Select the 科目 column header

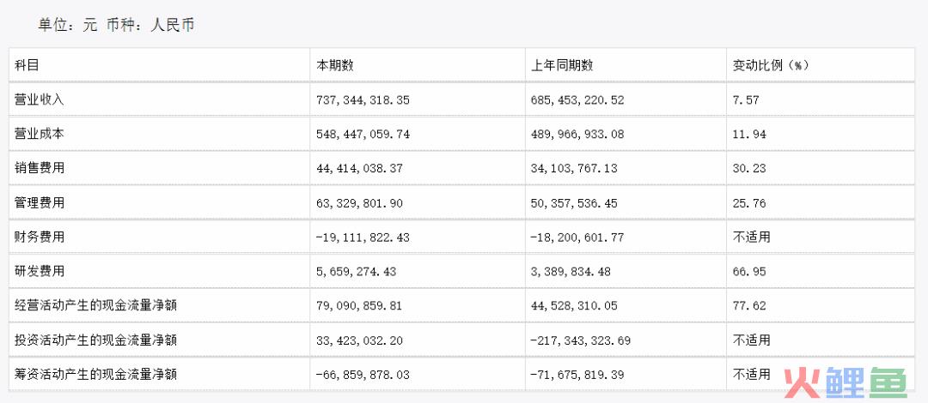click(x=27, y=65)
